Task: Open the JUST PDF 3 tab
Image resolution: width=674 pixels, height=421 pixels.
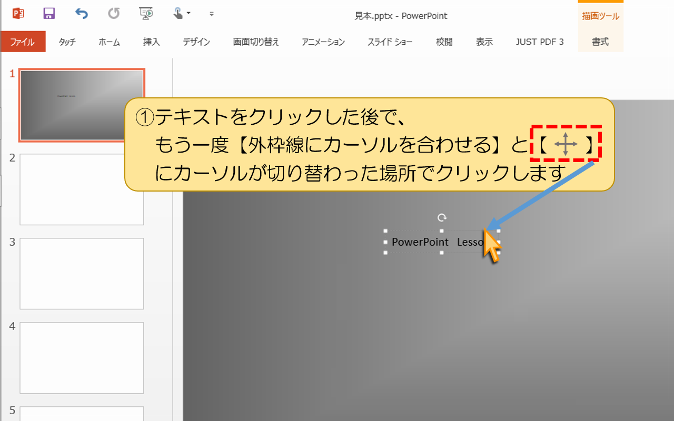Action: [x=540, y=42]
